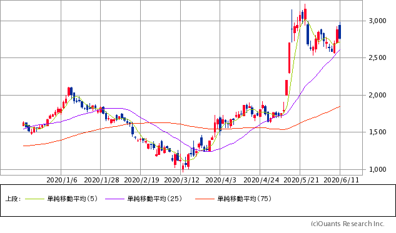The height and width of the screenshot is (233, 396).
Task: Click the 2,000 price axis label
Action: [378, 95]
